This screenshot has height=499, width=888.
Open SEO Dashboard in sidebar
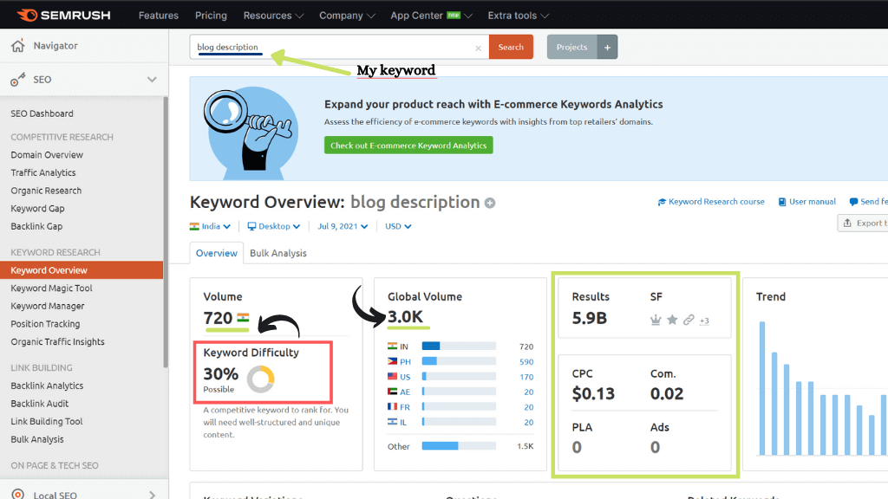click(42, 113)
